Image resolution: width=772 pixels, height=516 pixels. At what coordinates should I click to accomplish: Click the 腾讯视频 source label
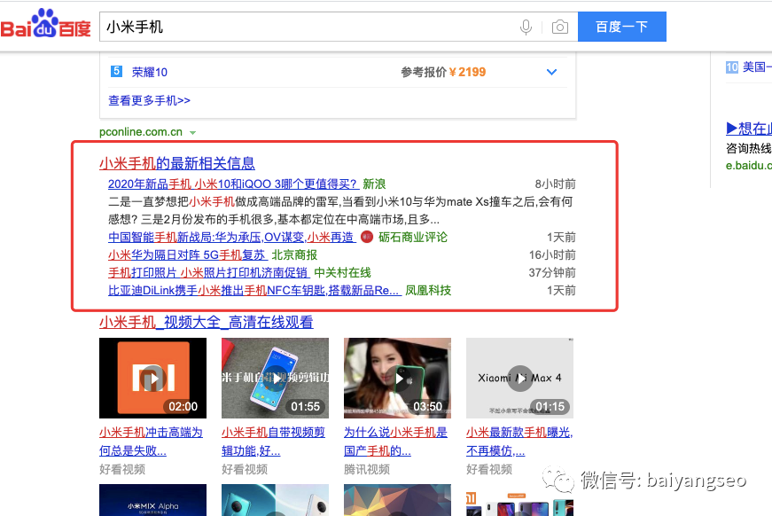click(367, 469)
